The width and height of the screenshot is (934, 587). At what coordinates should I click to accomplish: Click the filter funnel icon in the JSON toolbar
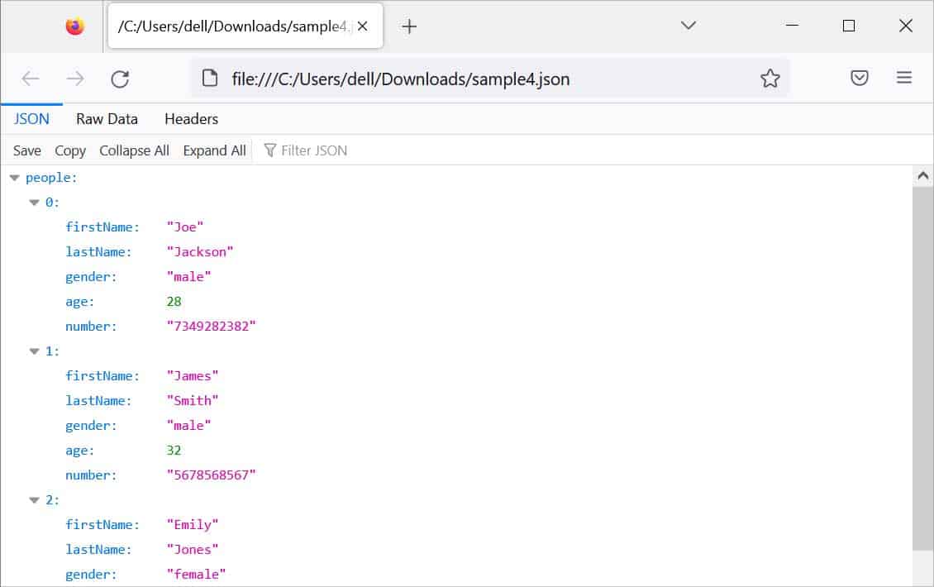tap(270, 150)
